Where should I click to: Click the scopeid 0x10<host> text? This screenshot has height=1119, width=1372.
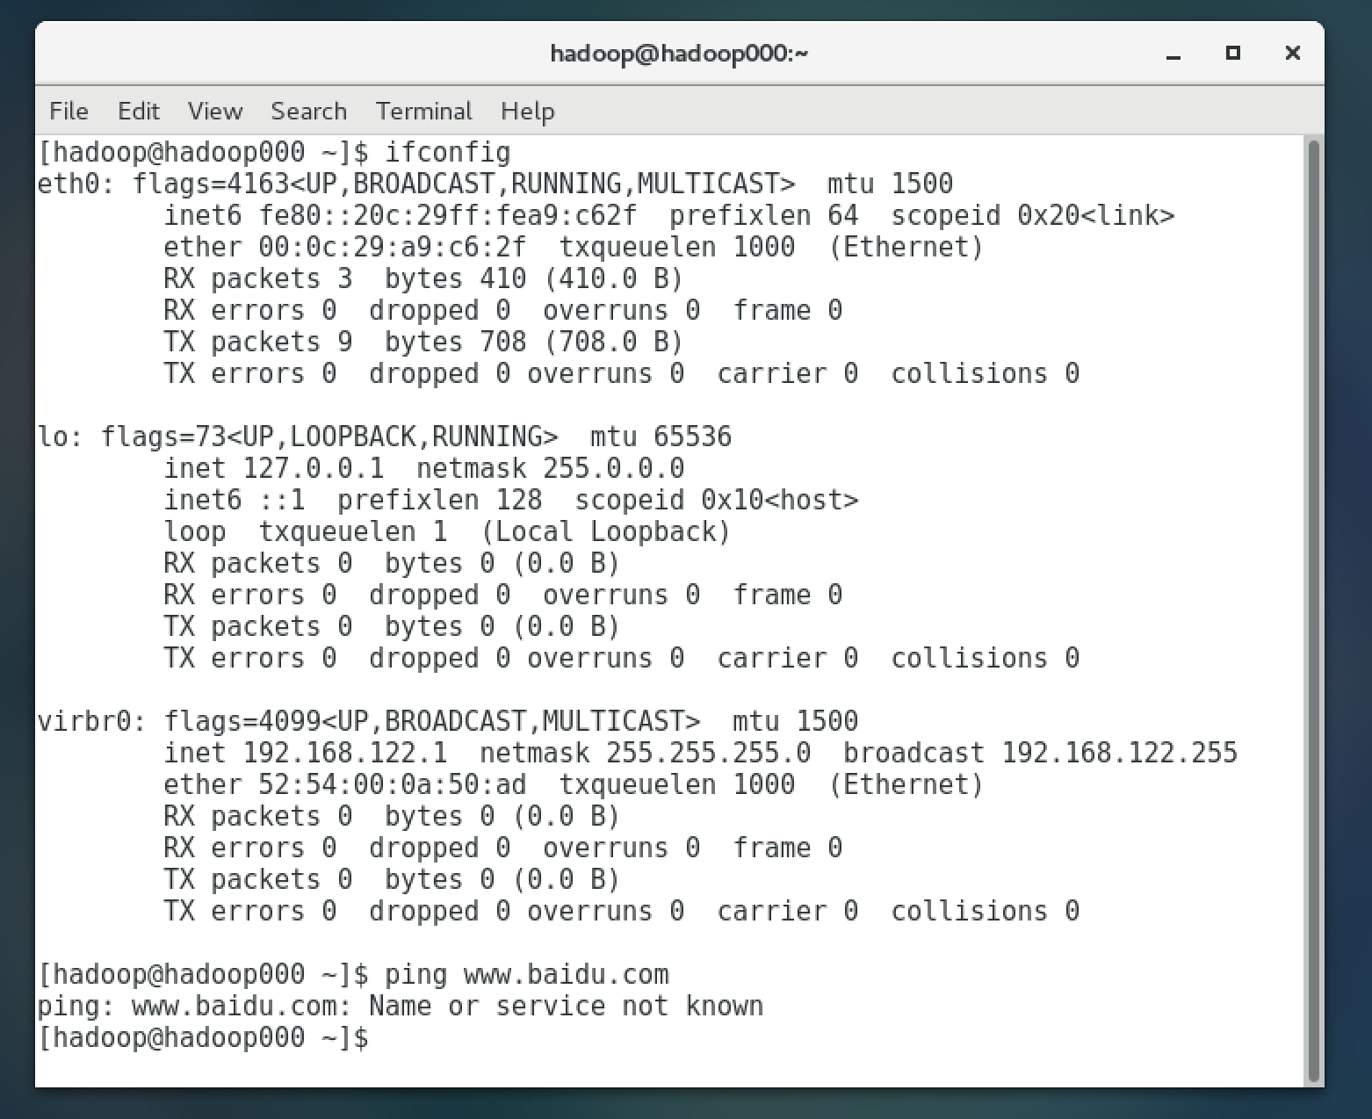[x=717, y=500]
